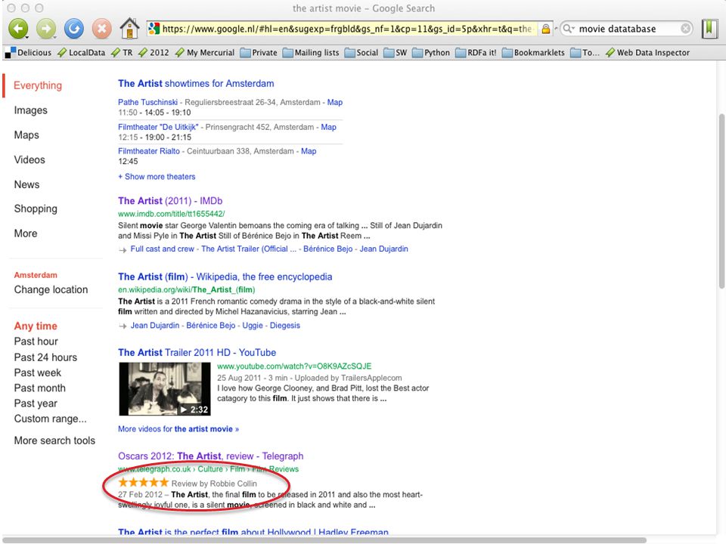
Task: Open the TR bookmark
Action: click(x=123, y=53)
